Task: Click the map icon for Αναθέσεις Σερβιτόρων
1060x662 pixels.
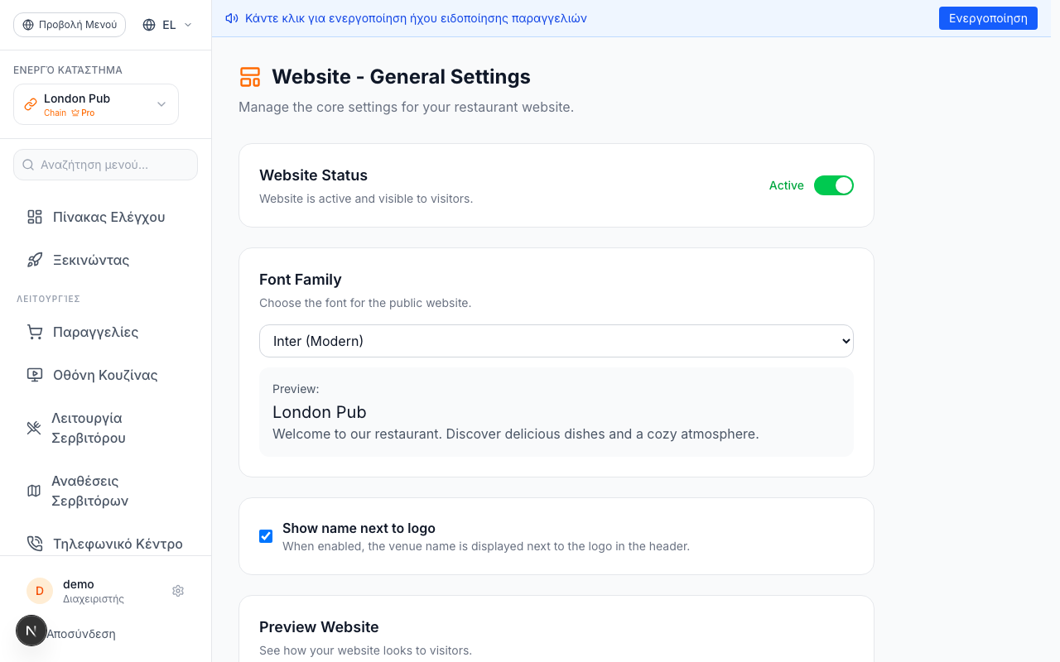Action: [34, 491]
